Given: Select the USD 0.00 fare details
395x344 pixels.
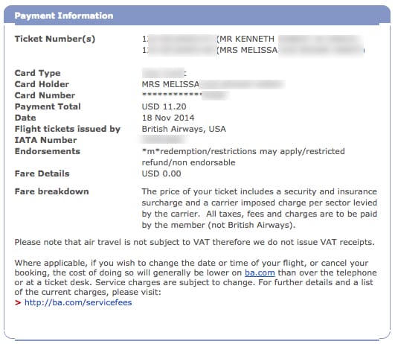Looking at the screenshot, I should coord(161,173).
